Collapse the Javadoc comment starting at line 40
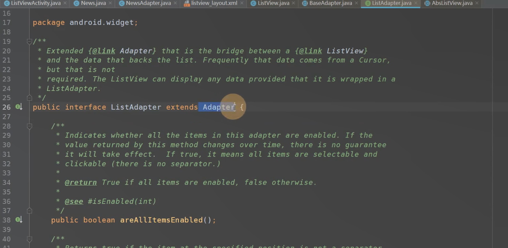508x248 pixels. pyautogui.click(x=29, y=239)
